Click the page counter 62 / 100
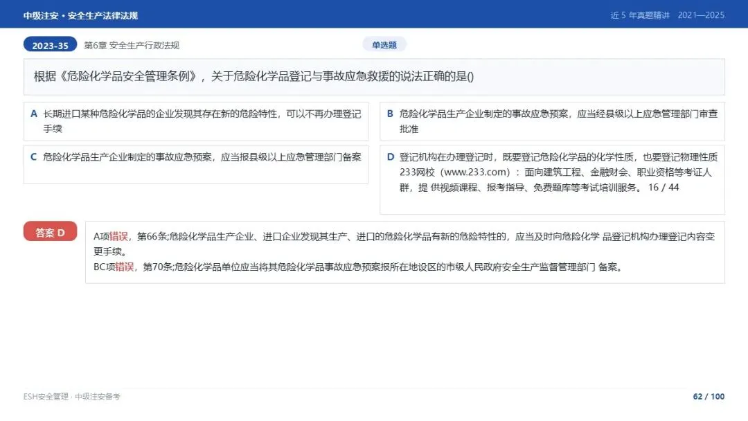 coord(709,396)
